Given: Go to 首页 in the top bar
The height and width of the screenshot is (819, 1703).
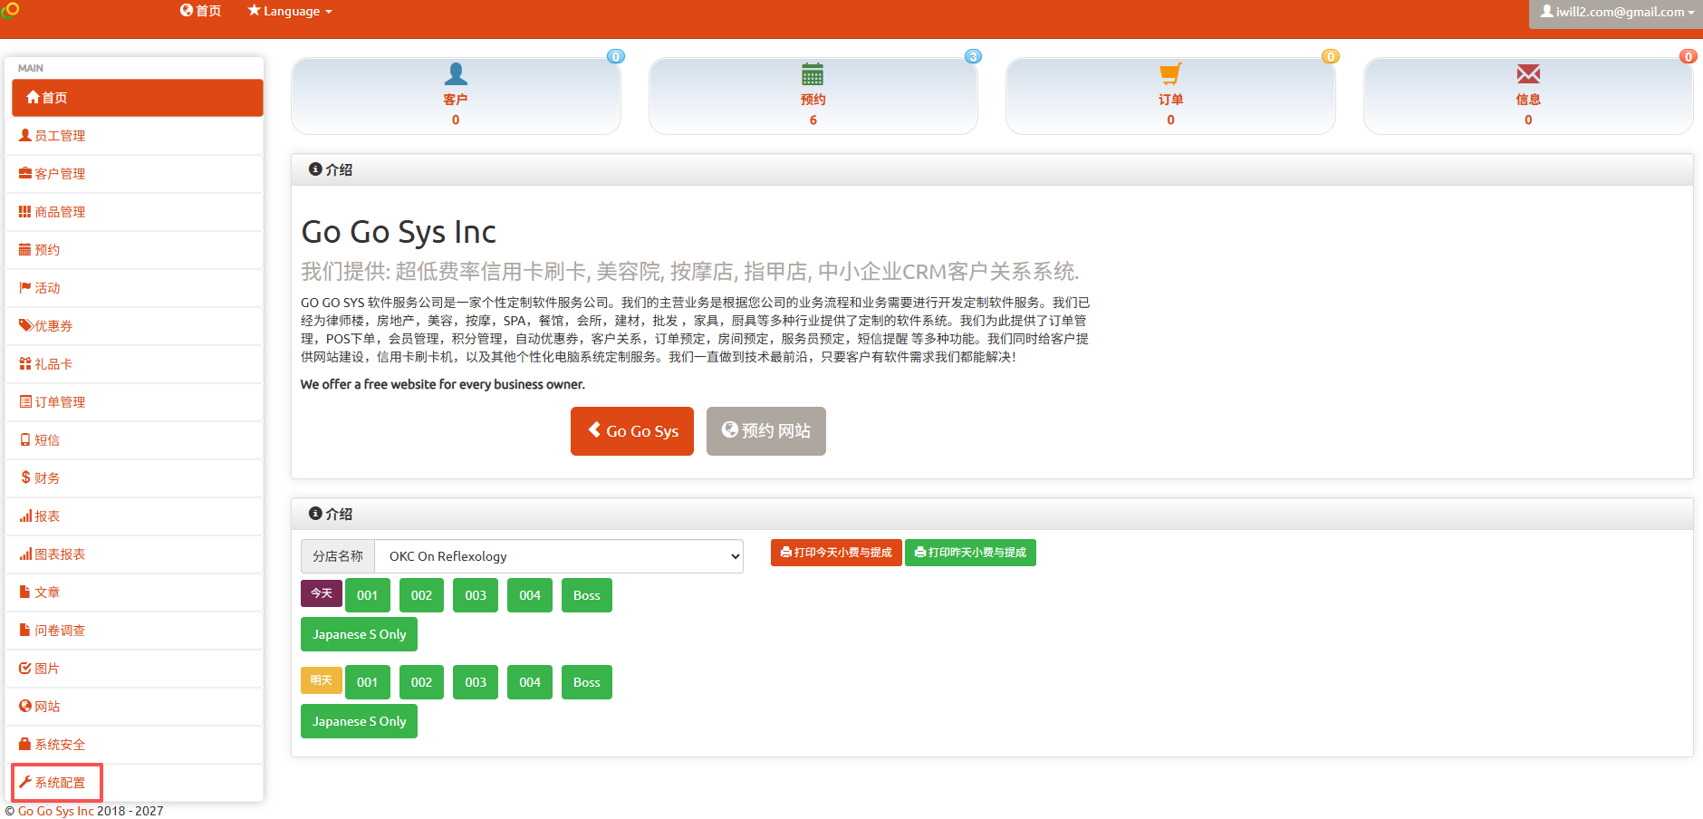Looking at the screenshot, I should tap(200, 11).
